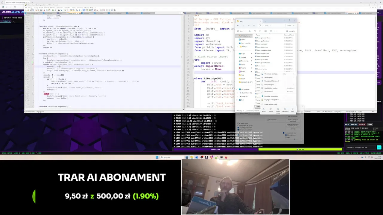This screenshot has width=383, height=215.
Task: Choose 'Pokaż więcej opcji' in the context menu
Action: tap(278, 104)
